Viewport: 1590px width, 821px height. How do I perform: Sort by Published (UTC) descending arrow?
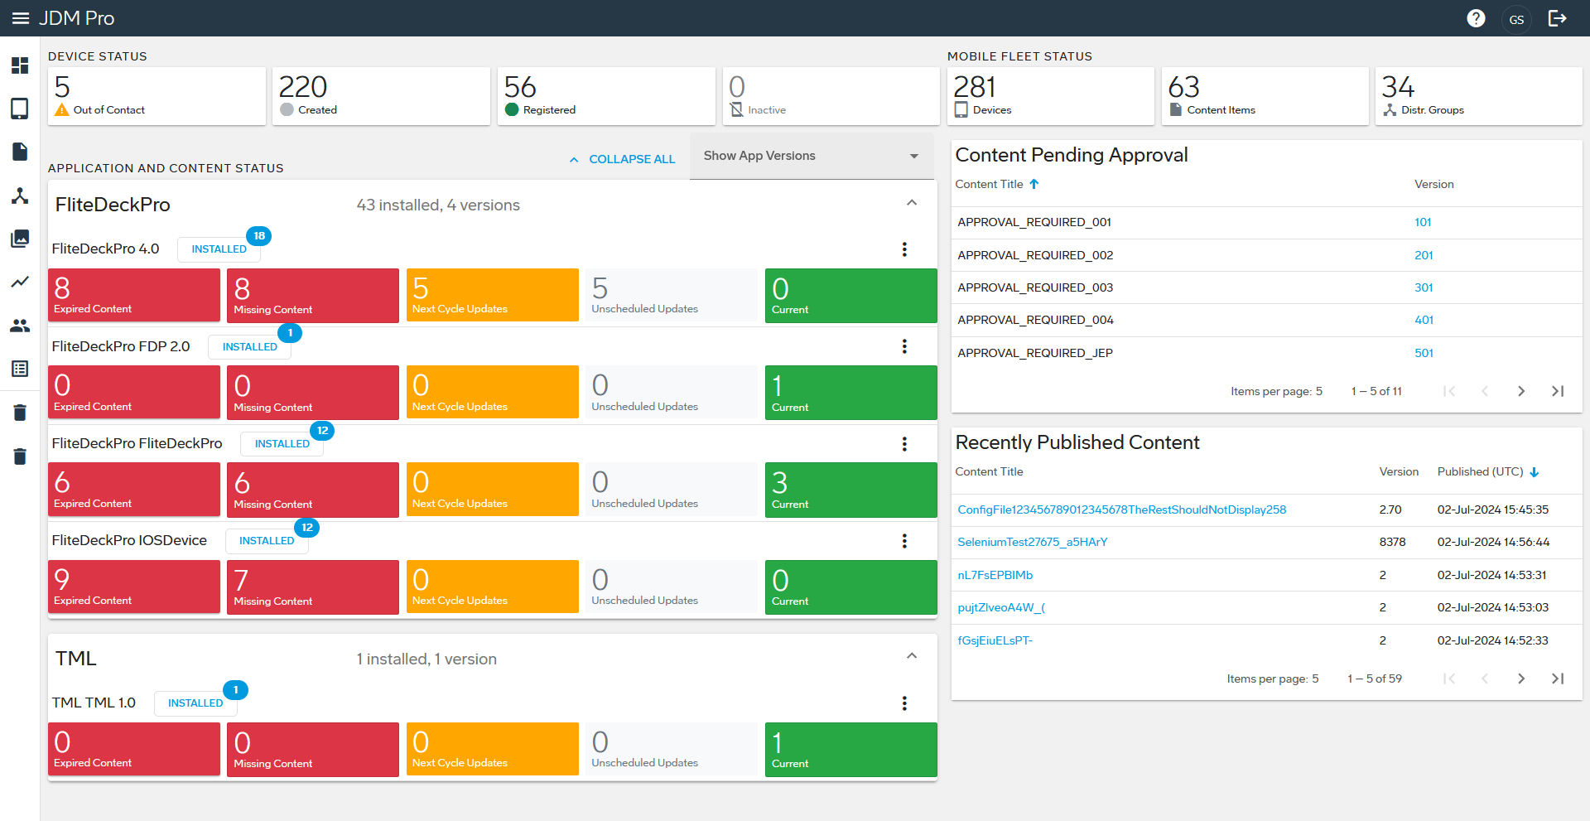click(x=1534, y=472)
